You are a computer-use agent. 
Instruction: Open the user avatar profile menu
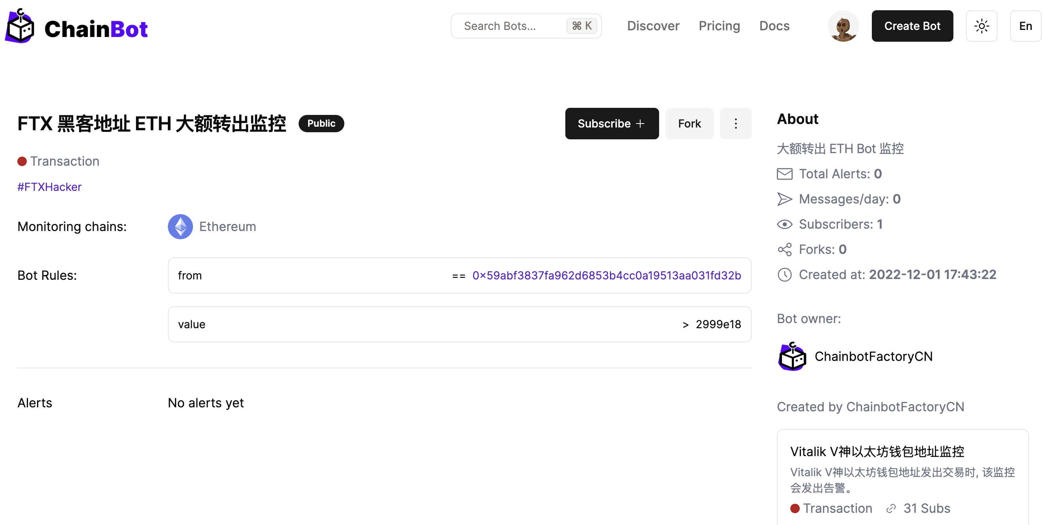coord(843,26)
